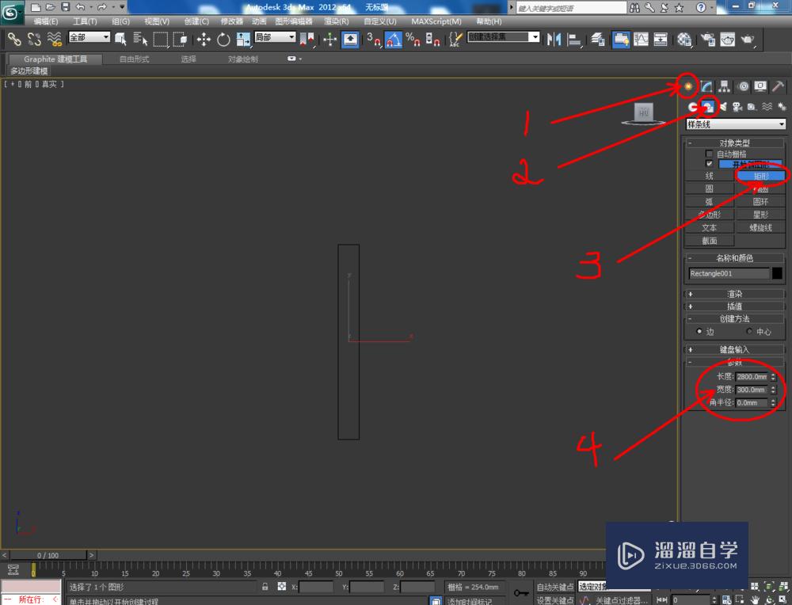This screenshot has height=605, width=792.
Task: Toggle the 3D Snaps magnet icon
Action: [x=373, y=39]
